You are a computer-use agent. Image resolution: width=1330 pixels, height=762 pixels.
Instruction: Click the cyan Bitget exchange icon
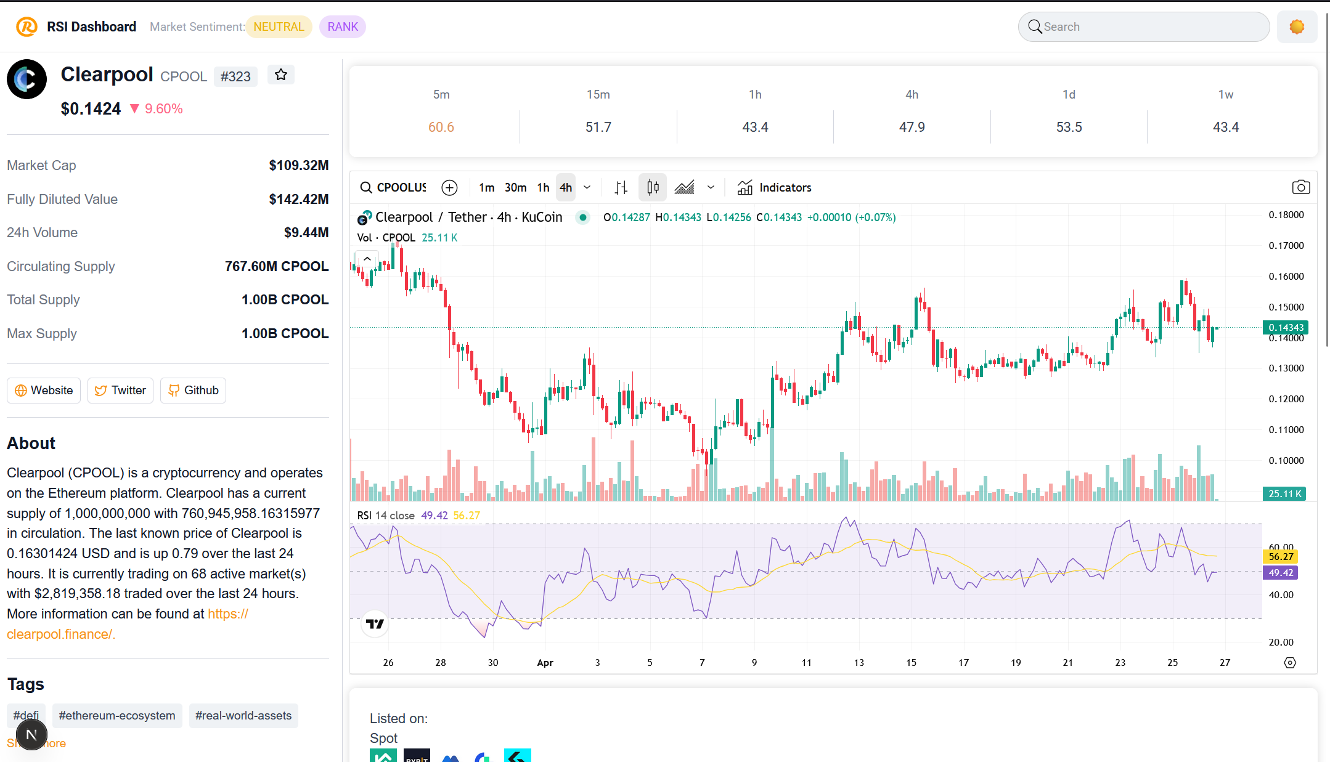518,756
